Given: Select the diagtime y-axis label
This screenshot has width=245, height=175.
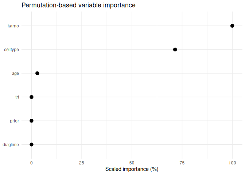Looking at the screenshot, I should point(11,144).
